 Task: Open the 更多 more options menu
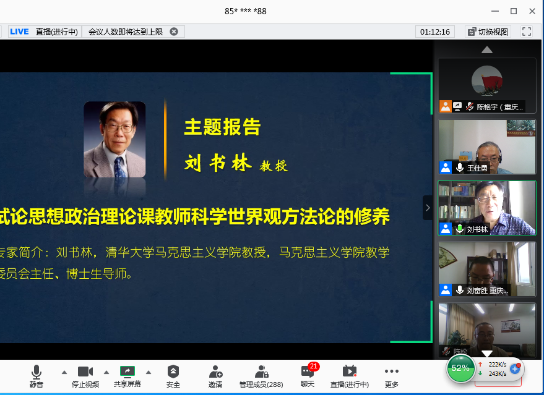(x=392, y=376)
